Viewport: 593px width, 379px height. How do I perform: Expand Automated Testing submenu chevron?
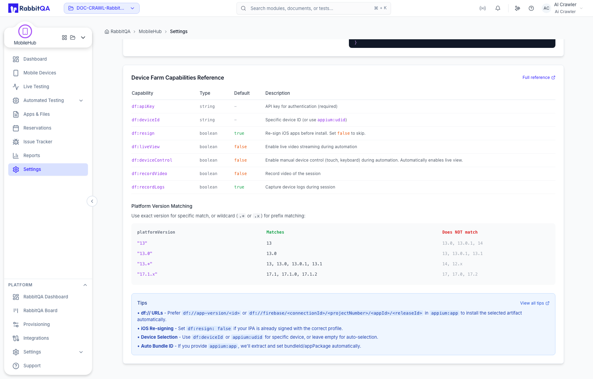81,101
